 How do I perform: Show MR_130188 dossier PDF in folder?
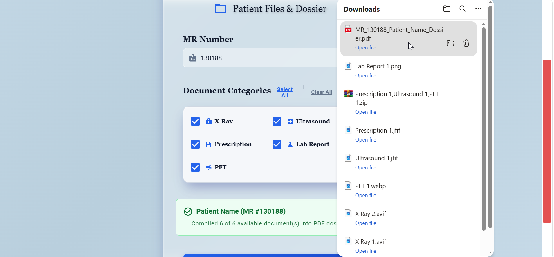click(451, 43)
